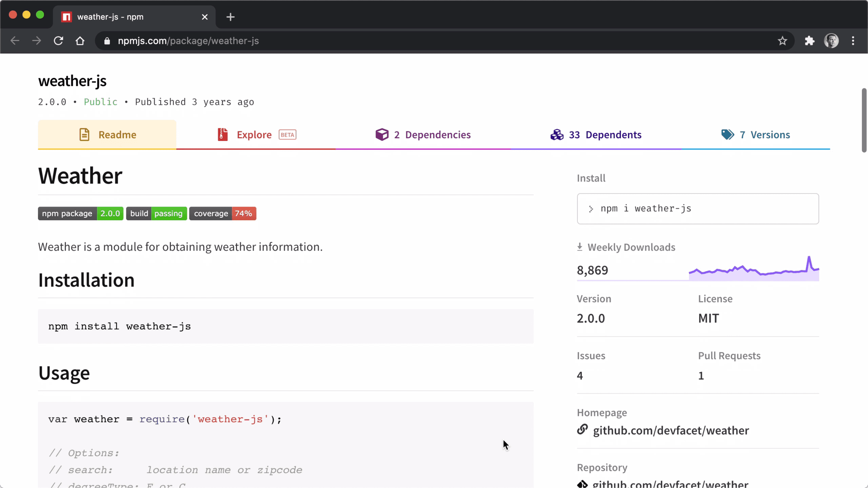Click the Weather readme heading
868x488 pixels.
pyautogui.click(x=80, y=175)
